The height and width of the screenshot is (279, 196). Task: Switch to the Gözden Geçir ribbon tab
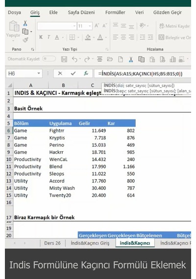168,12
